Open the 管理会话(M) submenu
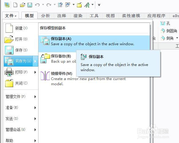The height and width of the screenshot is (143, 179). point(21,130)
